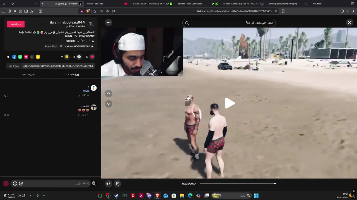Open NAIF commenter's avatar
Viewport: 357px width, 200px height.
pyautogui.click(x=94, y=107)
